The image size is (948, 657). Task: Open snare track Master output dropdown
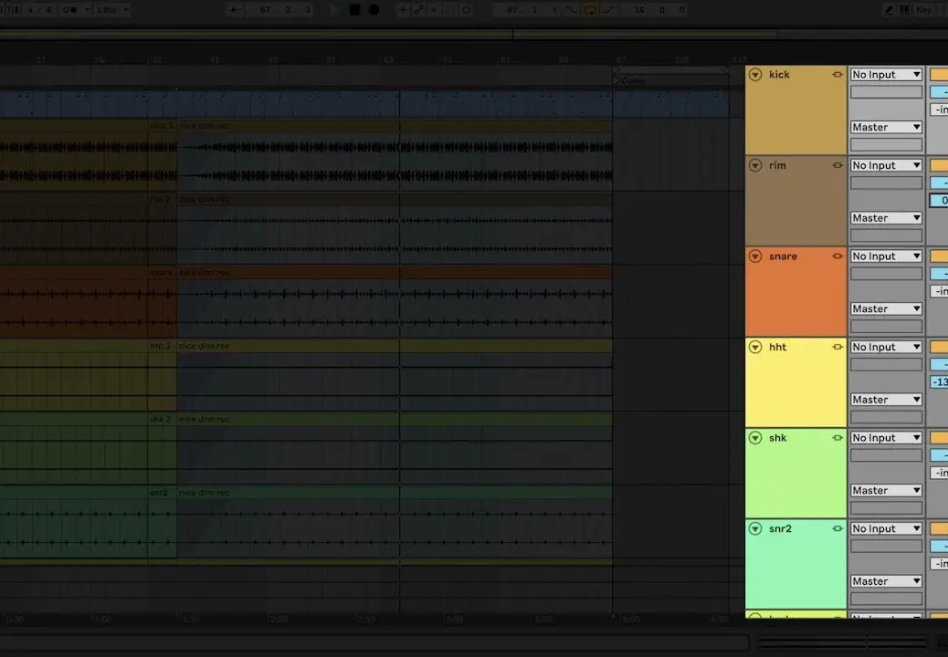point(886,308)
